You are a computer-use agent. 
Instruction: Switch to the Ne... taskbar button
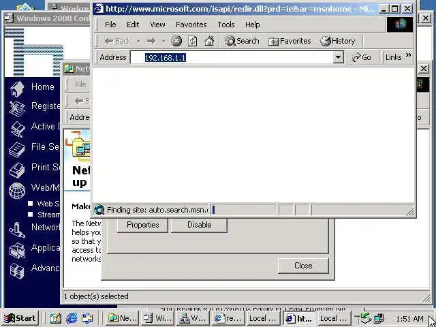122,318
